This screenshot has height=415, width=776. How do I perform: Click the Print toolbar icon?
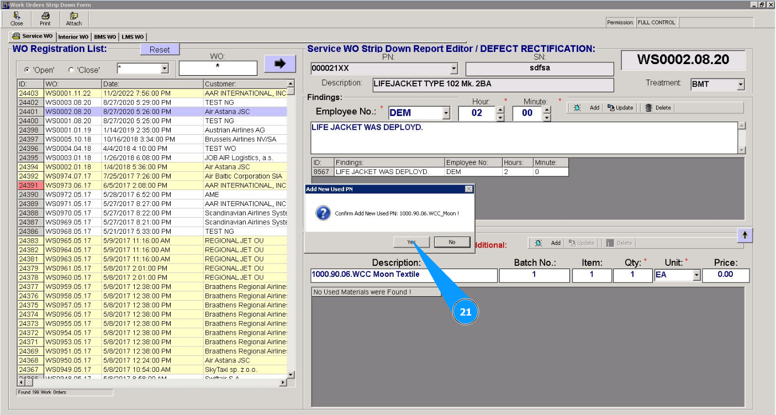45,19
